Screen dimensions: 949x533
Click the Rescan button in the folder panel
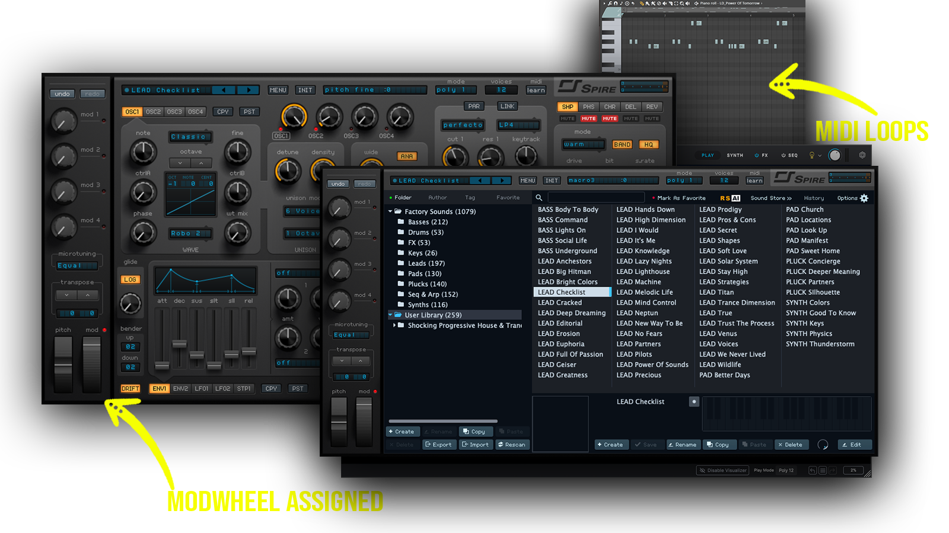tap(511, 445)
